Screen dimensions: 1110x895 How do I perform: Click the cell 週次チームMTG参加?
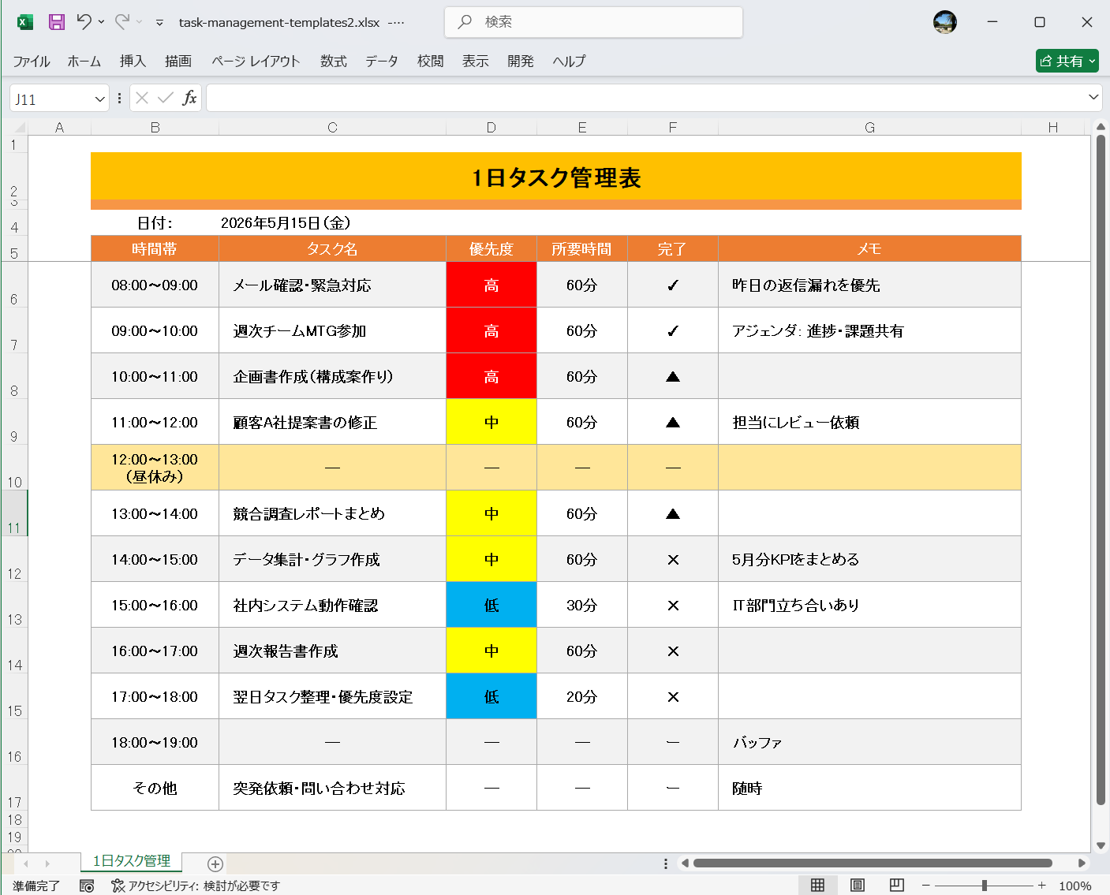click(332, 330)
